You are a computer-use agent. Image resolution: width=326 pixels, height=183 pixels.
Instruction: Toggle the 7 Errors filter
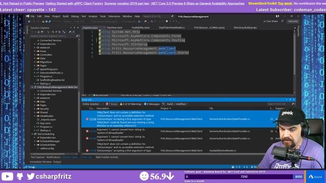click(x=112, y=104)
